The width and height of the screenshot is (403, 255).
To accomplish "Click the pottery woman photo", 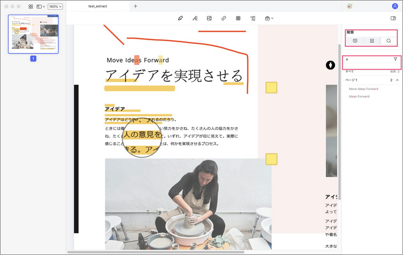I will coord(188,204).
